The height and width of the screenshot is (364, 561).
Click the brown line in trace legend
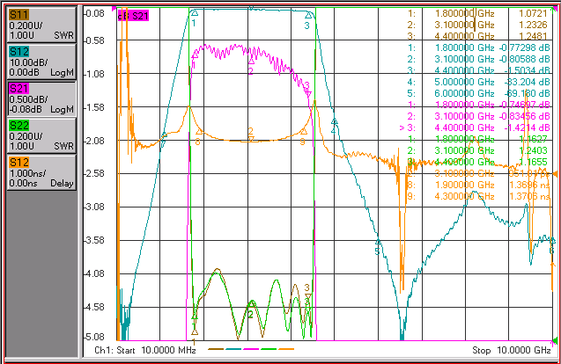click(216, 349)
